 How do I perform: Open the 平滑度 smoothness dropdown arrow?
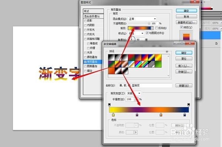[136, 99]
